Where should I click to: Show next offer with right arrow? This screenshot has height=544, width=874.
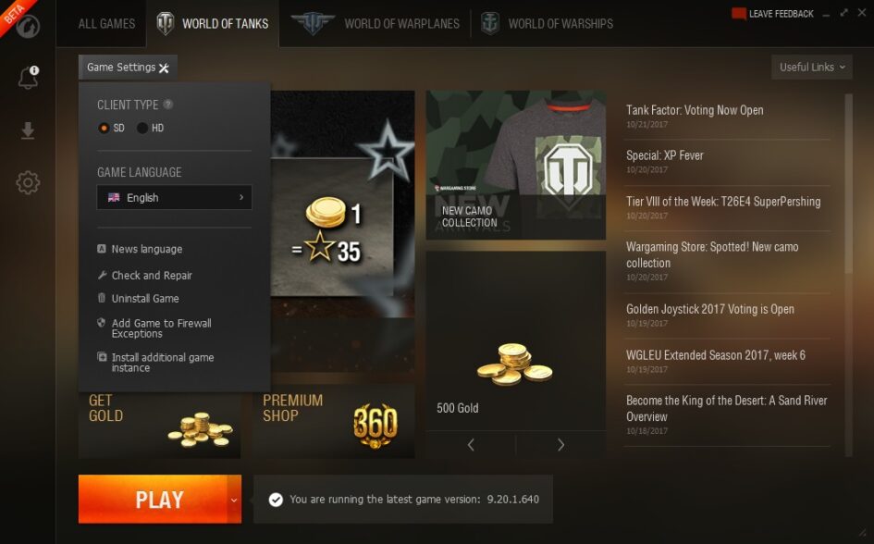point(560,444)
